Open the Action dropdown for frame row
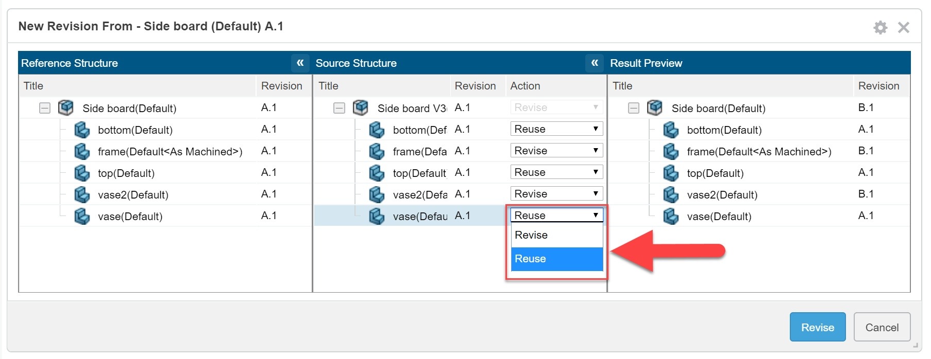This screenshot has height=359, width=931. click(x=556, y=151)
